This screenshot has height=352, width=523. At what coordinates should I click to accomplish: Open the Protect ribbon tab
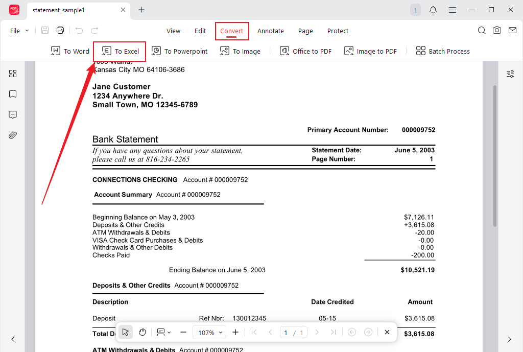coord(338,31)
